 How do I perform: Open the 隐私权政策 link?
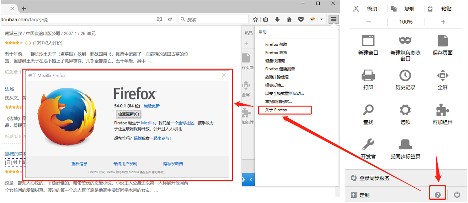(x=173, y=164)
